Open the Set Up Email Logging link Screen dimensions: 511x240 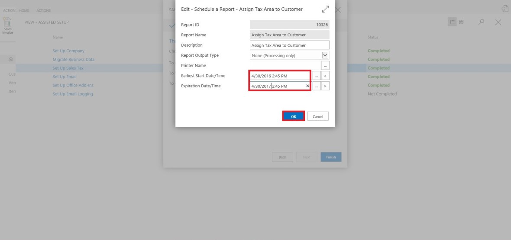(x=73, y=94)
